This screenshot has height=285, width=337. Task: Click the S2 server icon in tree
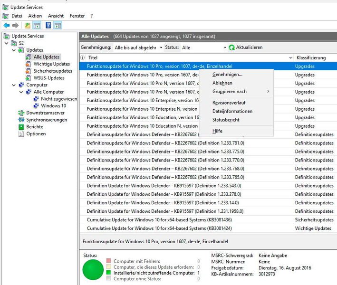pos(14,43)
